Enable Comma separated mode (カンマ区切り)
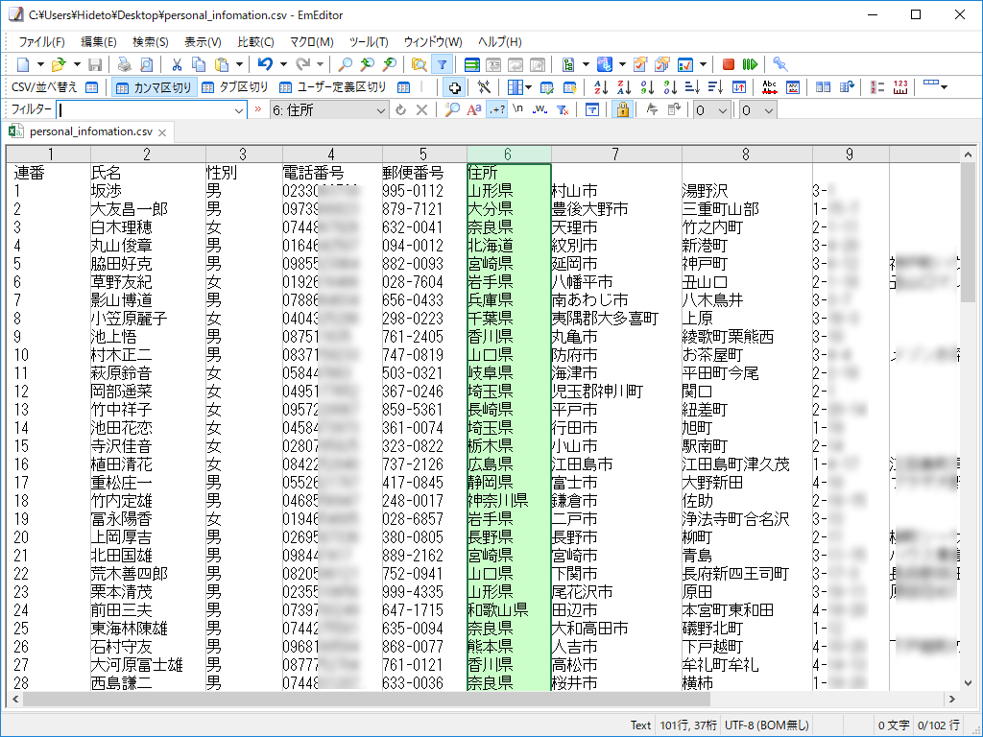 (155, 87)
